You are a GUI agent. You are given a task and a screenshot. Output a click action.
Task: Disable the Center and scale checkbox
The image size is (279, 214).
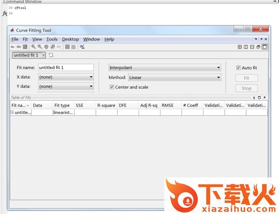(112, 87)
